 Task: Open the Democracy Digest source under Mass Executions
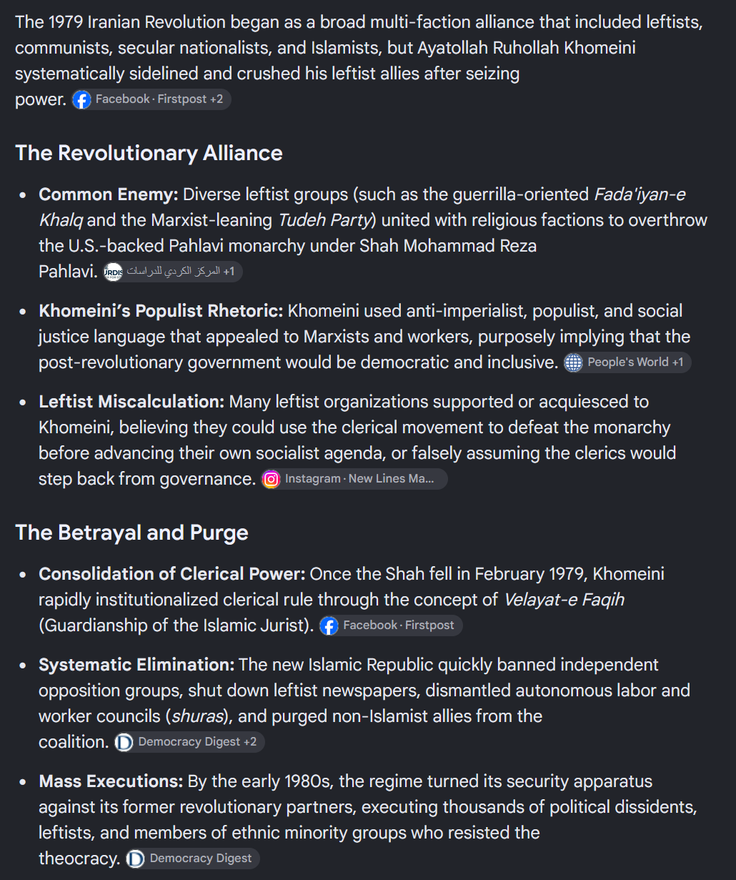(x=201, y=859)
